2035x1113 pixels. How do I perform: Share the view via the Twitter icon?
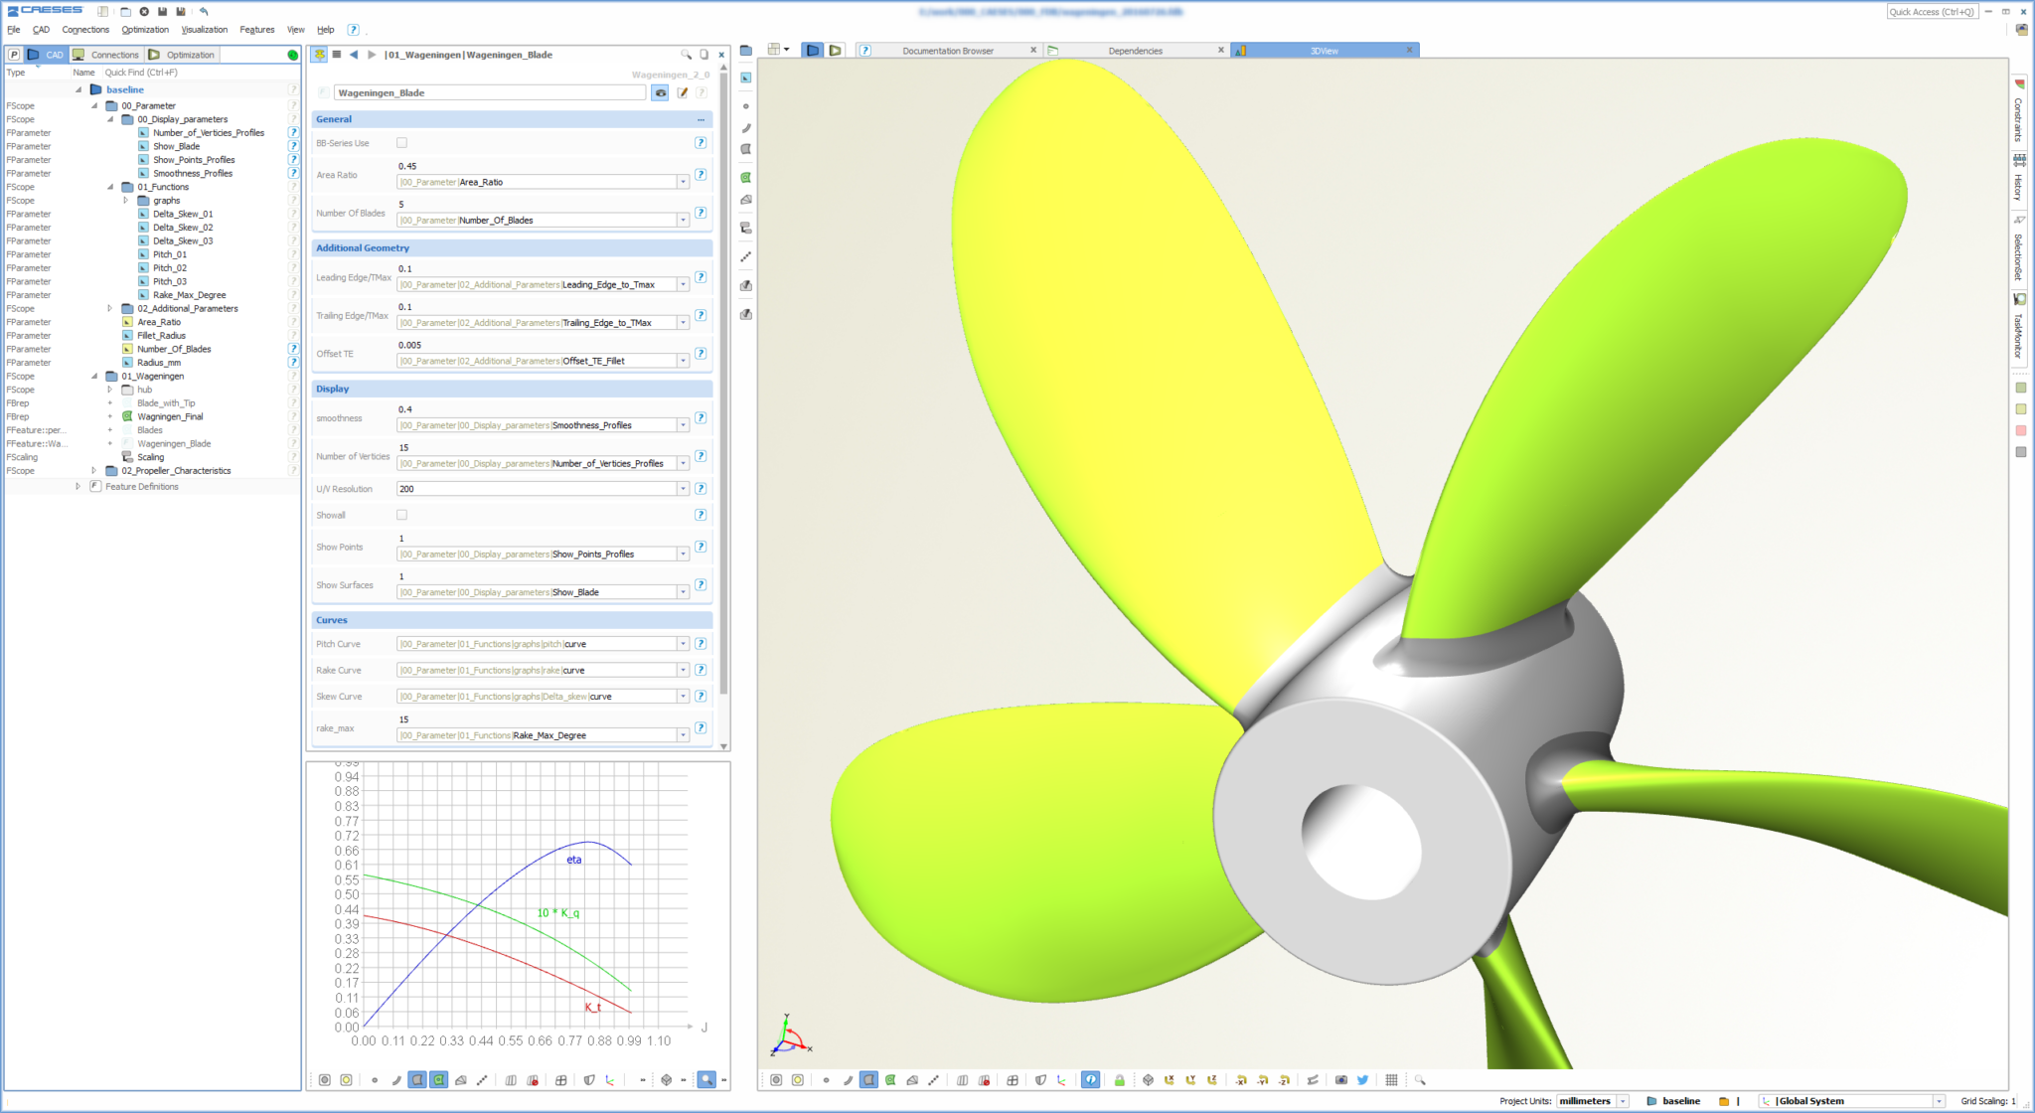(1362, 1080)
